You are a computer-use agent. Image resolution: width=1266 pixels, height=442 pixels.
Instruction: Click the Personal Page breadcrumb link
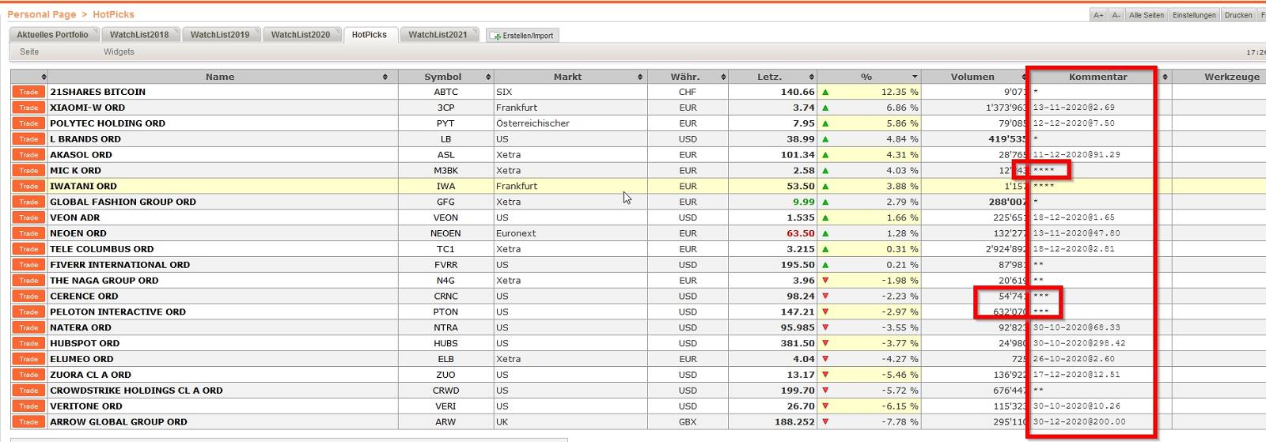(x=42, y=14)
